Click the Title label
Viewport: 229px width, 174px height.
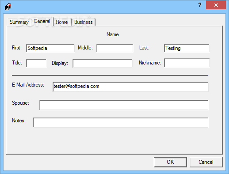tap(17, 63)
